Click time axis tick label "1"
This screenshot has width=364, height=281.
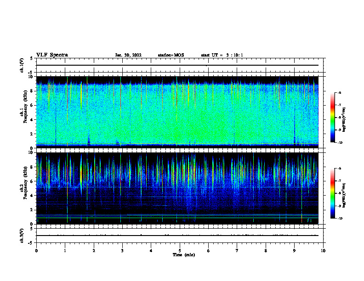(65, 251)
